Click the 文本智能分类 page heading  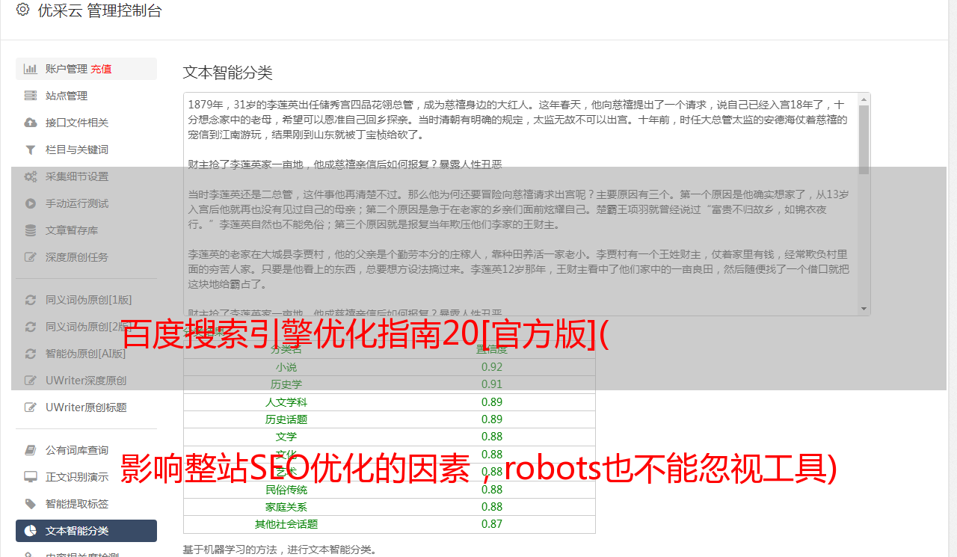tap(228, 73)
